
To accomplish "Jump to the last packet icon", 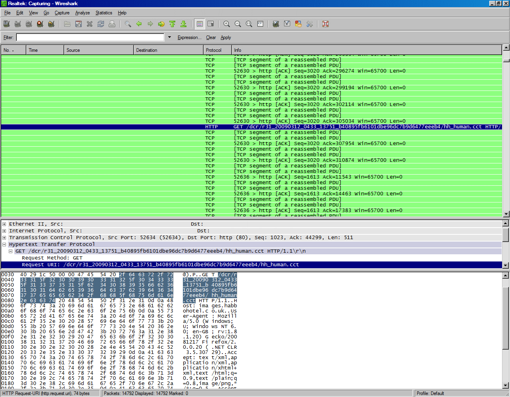I will pos(184,24).
